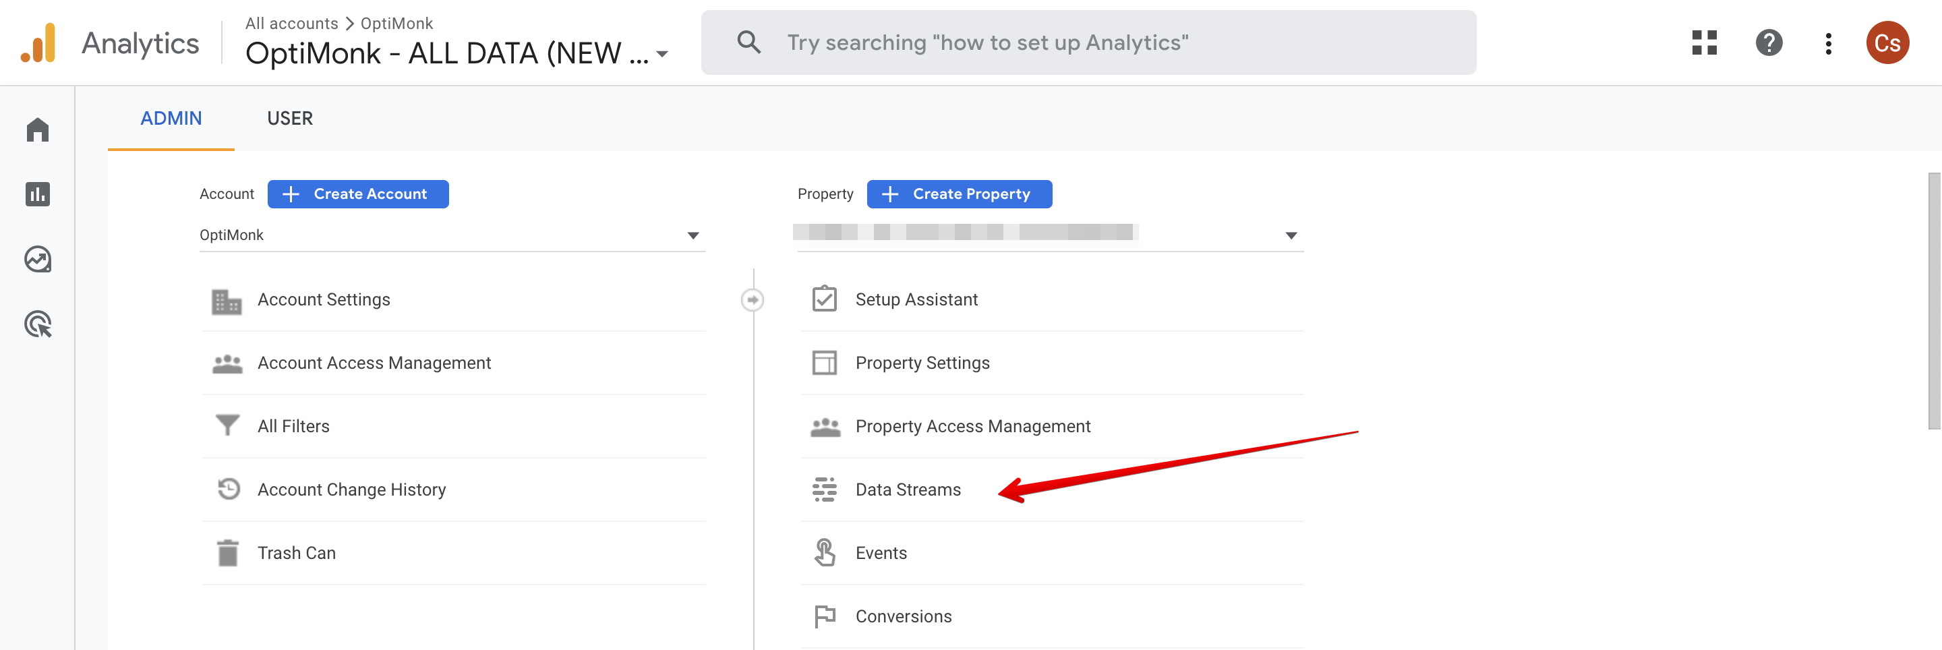This screenshot has width=1942, height=650.
Task: Expand the Property selector dropdown
Action: click(x=1050, y=235)
